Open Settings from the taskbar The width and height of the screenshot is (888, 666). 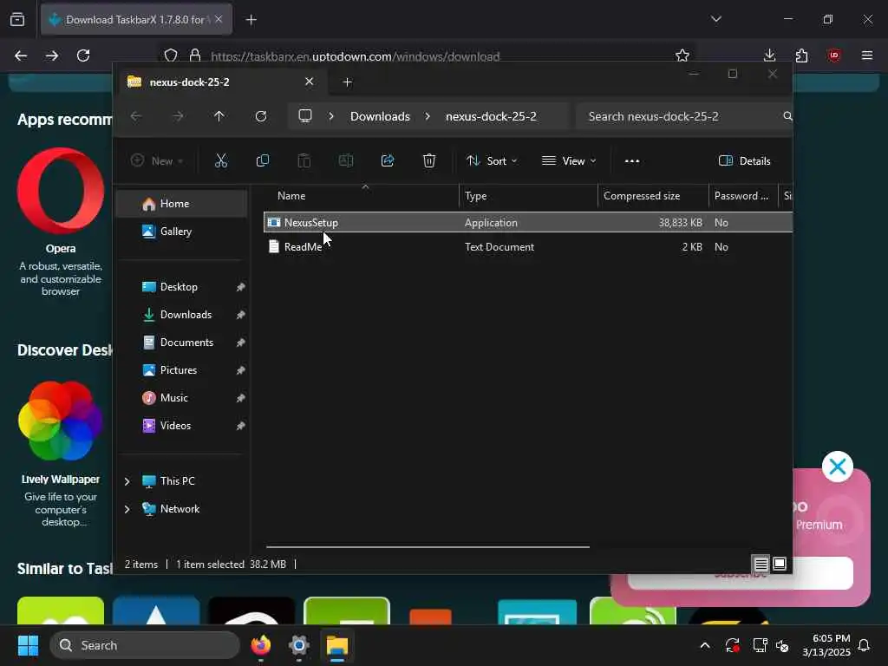click(x=299, y=645)
